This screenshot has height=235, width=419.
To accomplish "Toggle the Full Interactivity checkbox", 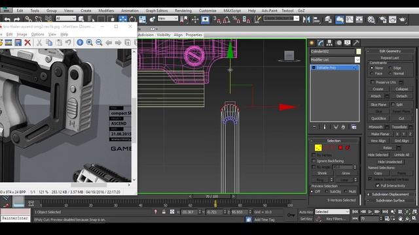I will pos(378,185).
